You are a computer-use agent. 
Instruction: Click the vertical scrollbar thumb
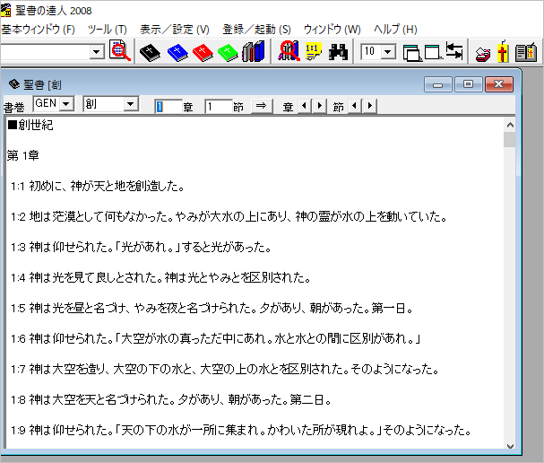pyautogui.click(x=510, y=140)
